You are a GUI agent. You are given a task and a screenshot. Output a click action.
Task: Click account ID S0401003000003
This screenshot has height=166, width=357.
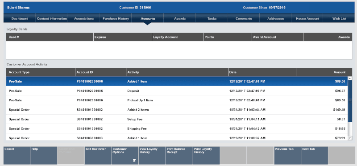(x=90, y=138)
